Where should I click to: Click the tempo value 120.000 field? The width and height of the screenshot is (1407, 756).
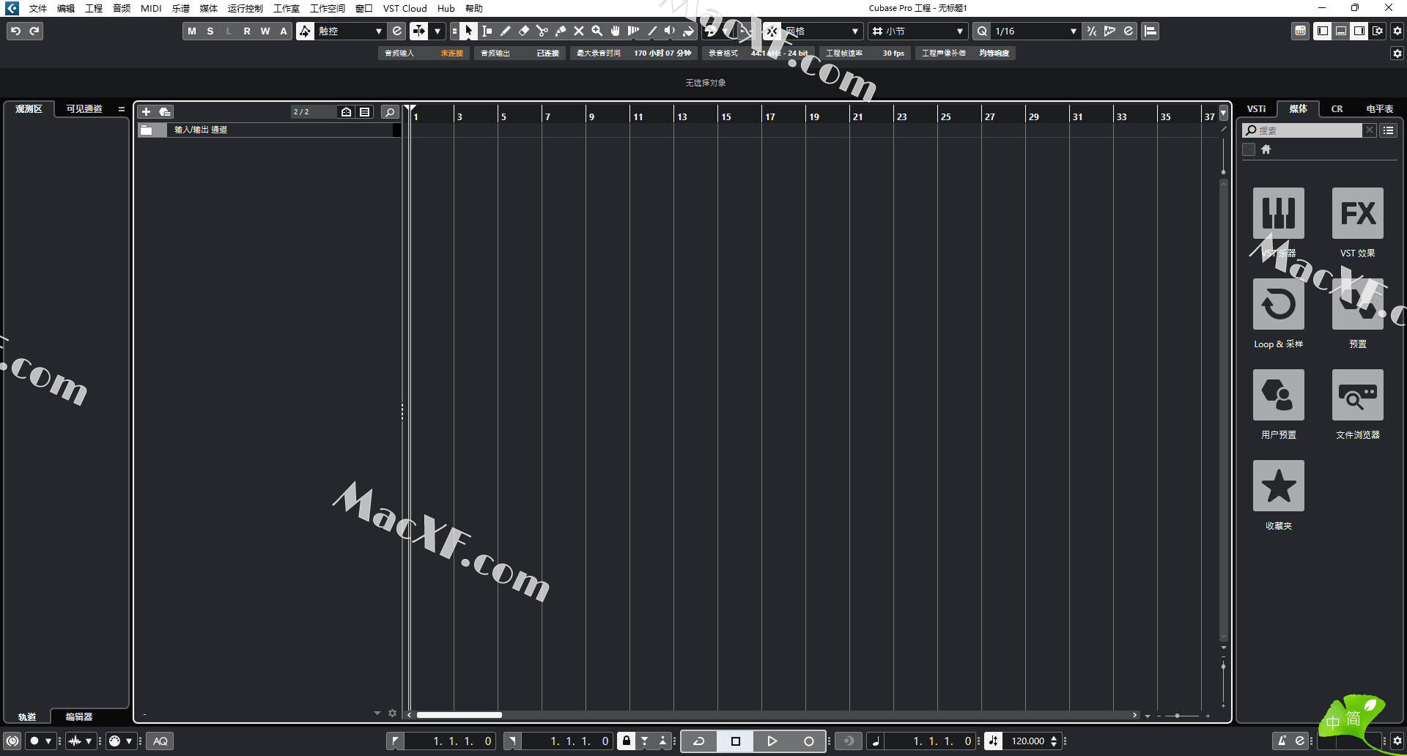coord(1027,741)
